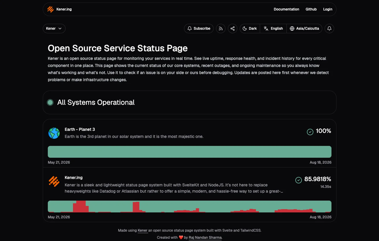
Task: Click the Kener.ing monitor logo icon
Action: click(x=54, y=181)
